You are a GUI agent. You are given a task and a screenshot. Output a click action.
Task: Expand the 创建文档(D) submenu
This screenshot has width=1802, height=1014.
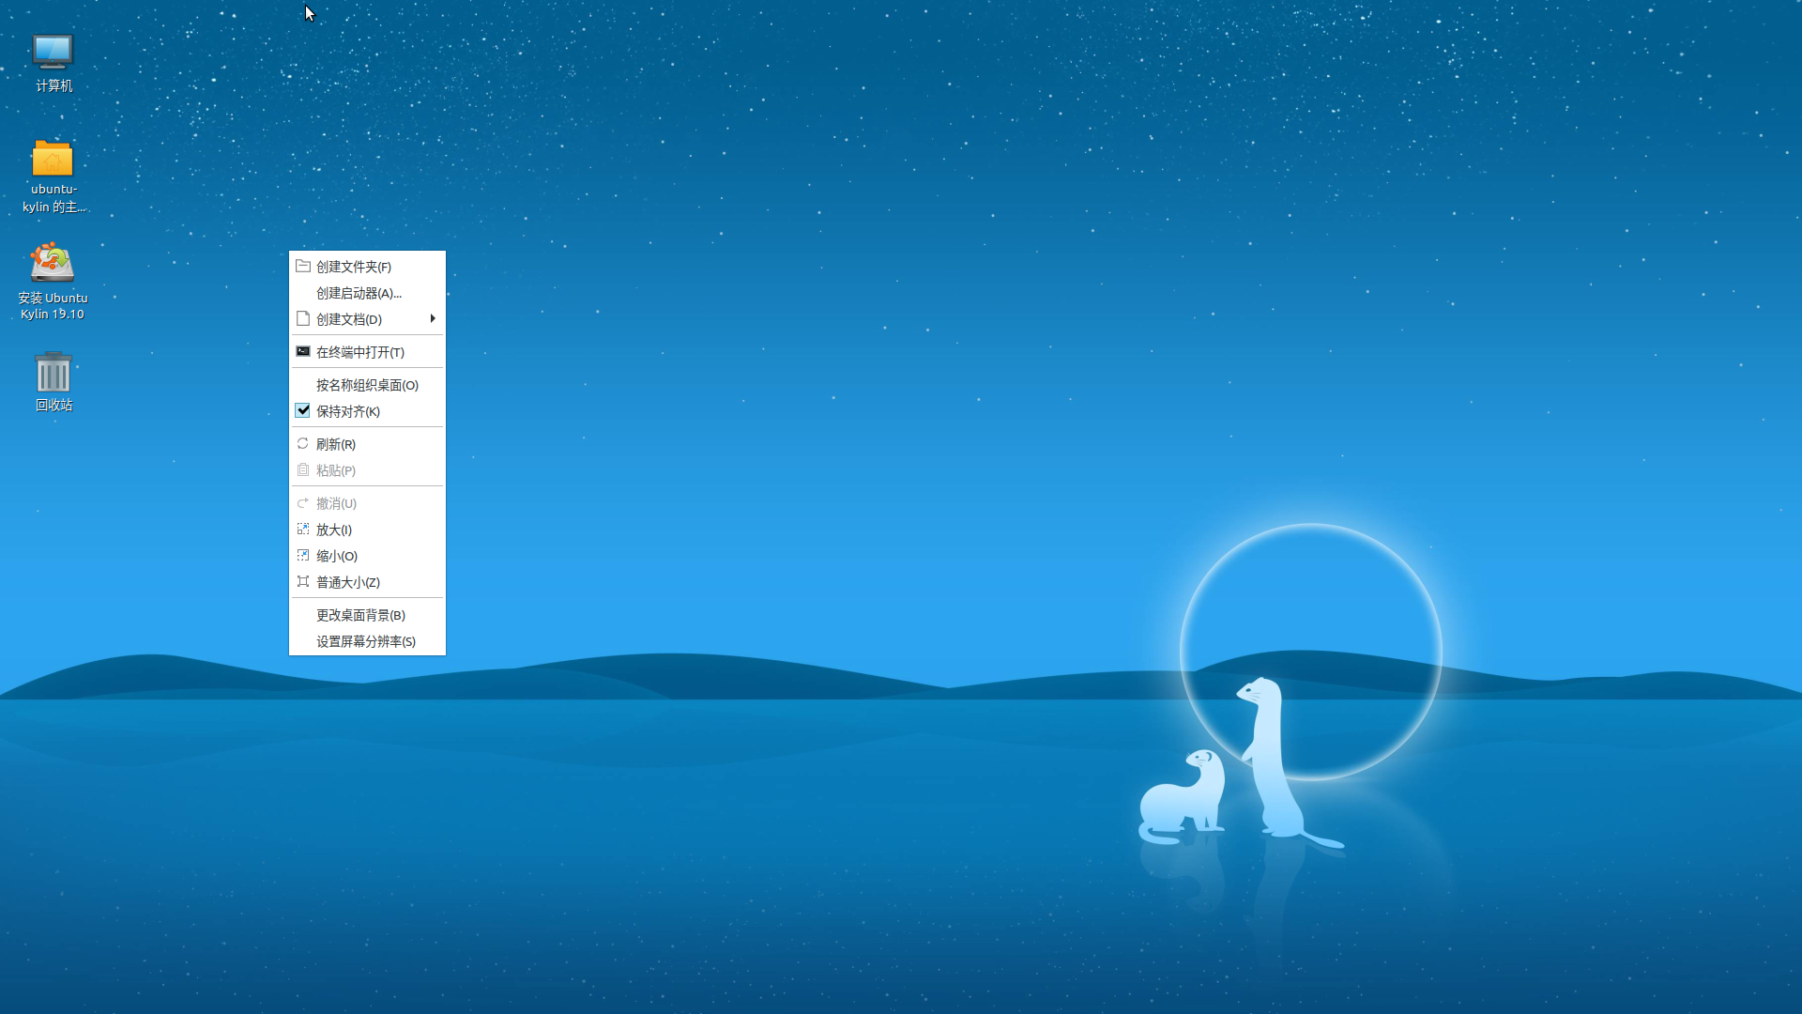367,319
